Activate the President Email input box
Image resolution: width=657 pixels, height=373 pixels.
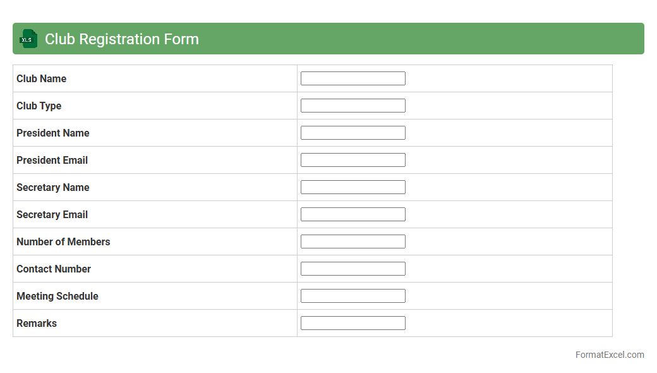tap(353, 160)
